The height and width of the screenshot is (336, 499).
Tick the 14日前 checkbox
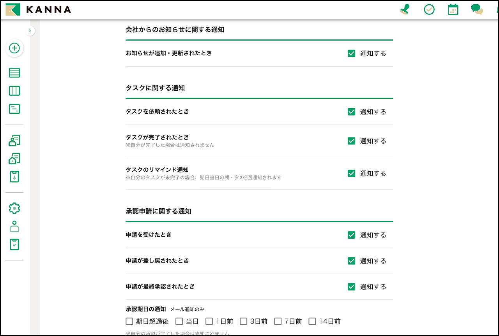[312, 321]
